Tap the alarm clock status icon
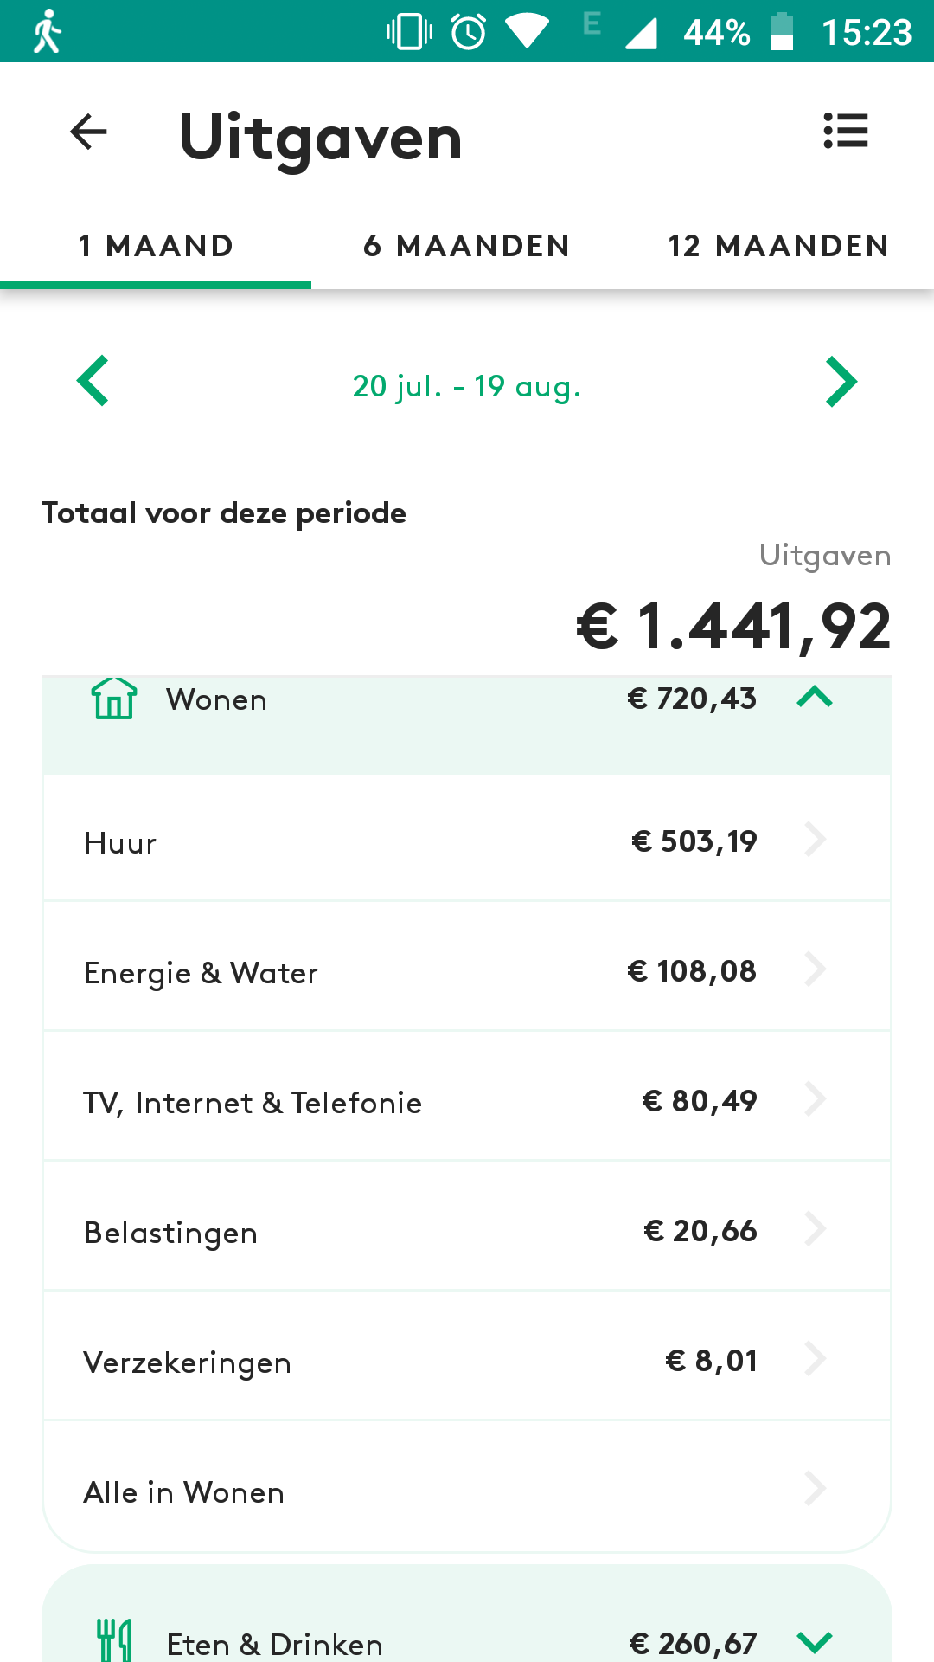Image resolution: width=934 pixels, height=1662 pixels. pos(468,32)
